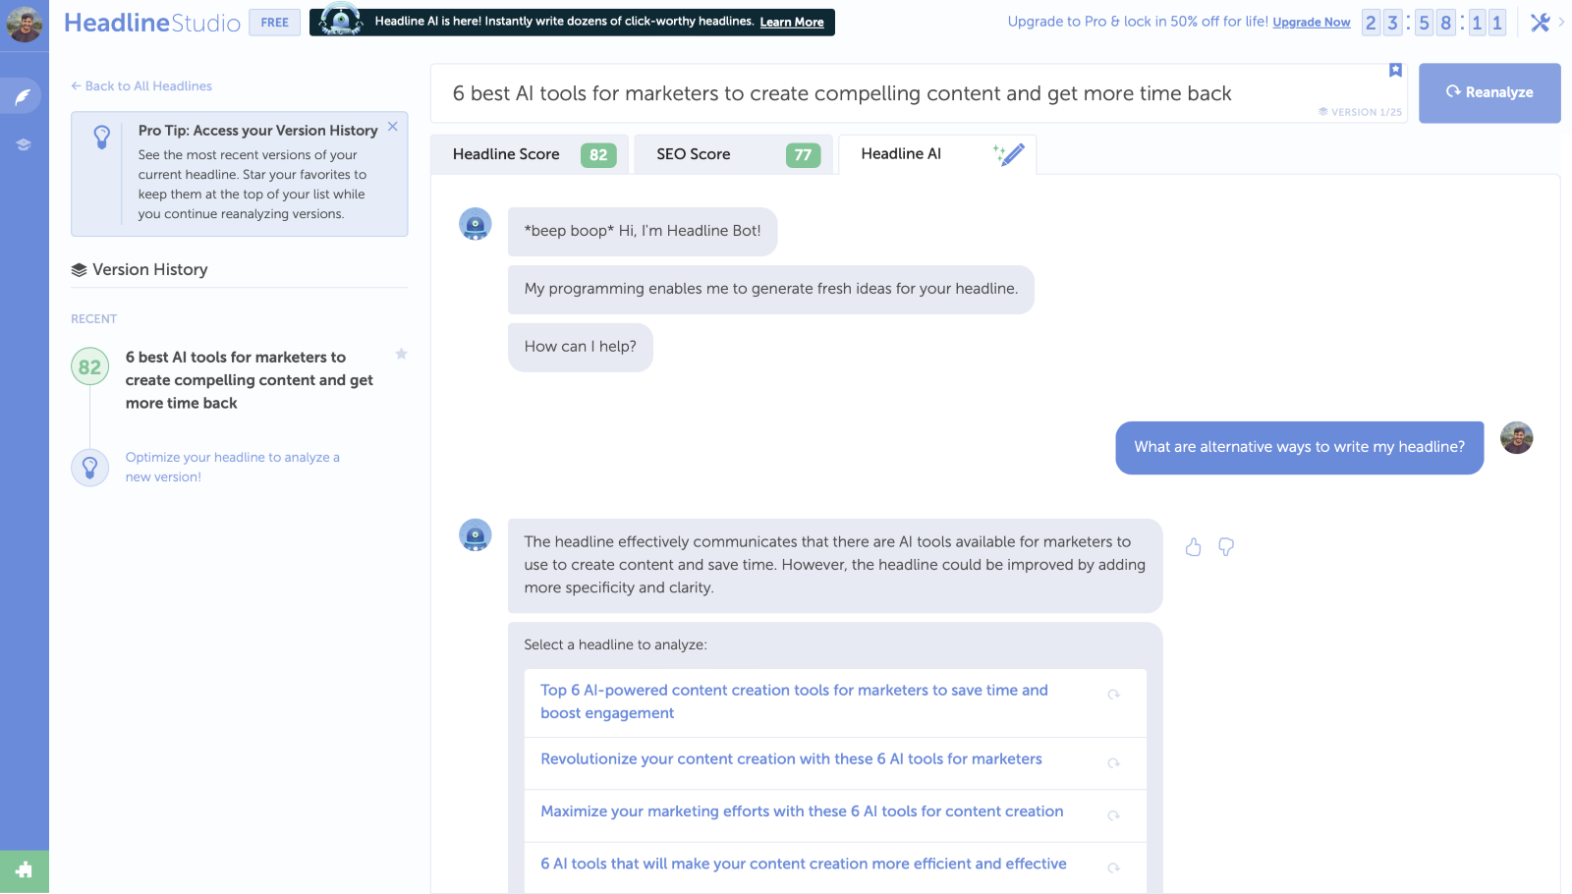Select 'Maximize your marketing efforts' headline suggestion
This screenshot has height=894, width=1572.
click(802, 811)
